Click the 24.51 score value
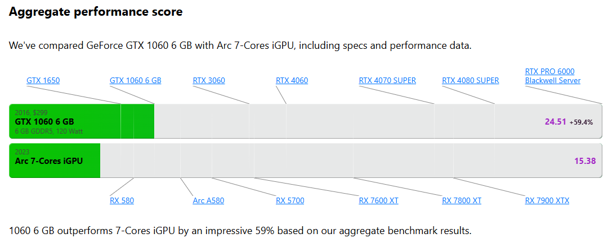 (556, 122)
